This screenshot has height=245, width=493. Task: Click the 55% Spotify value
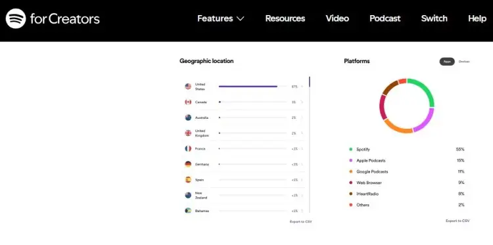point(460,150)
